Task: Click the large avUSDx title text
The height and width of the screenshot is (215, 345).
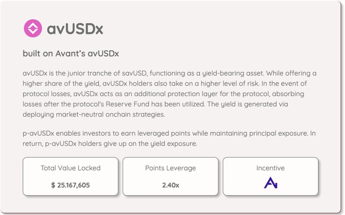Action: pyautogui.click(x=75, y=29)
